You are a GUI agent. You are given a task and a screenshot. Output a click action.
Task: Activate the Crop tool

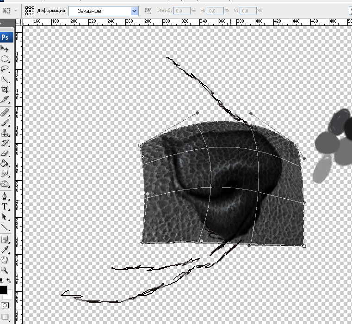pos(5,89)
